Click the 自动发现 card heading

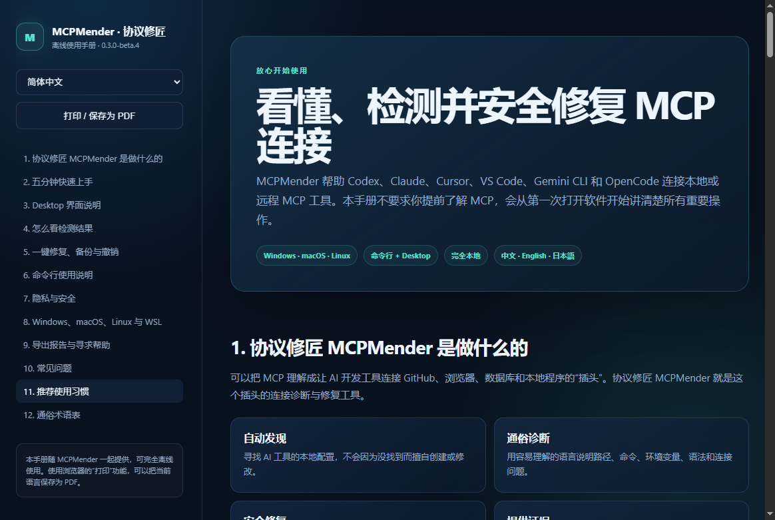pyautogui.click(x=265, y=439)
